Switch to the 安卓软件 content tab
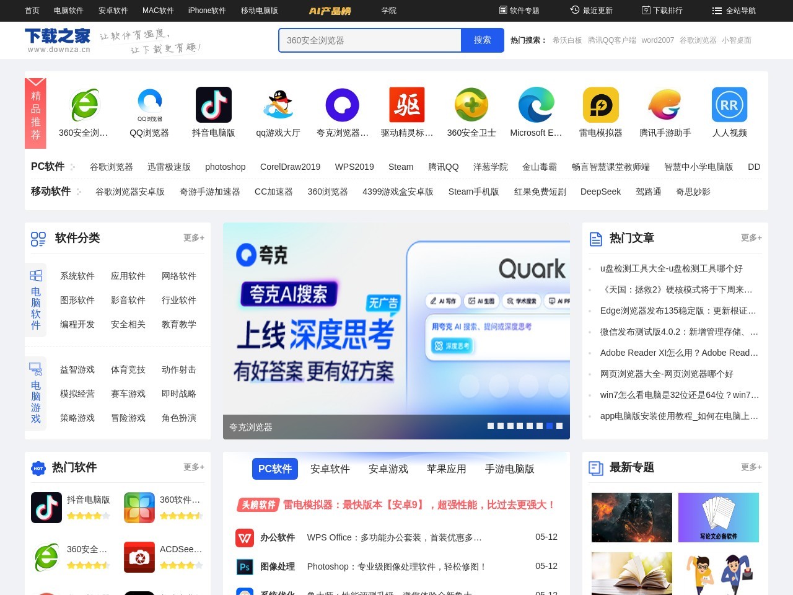Image resolution: width=793 pixels, height=595 pixels. (x=330, y=469)
